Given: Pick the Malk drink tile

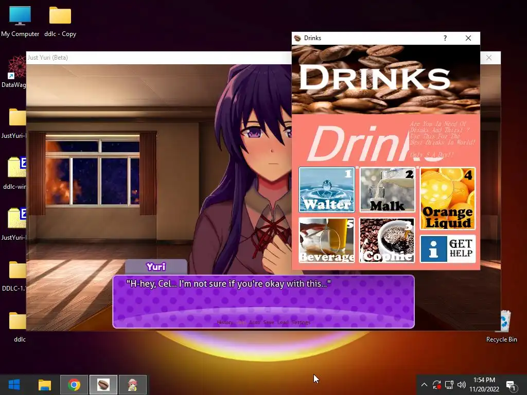Looking at the screenshot, I should (387, 190).
